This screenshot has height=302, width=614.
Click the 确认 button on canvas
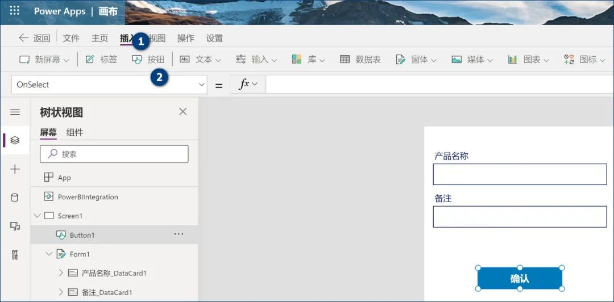(520, 278)
